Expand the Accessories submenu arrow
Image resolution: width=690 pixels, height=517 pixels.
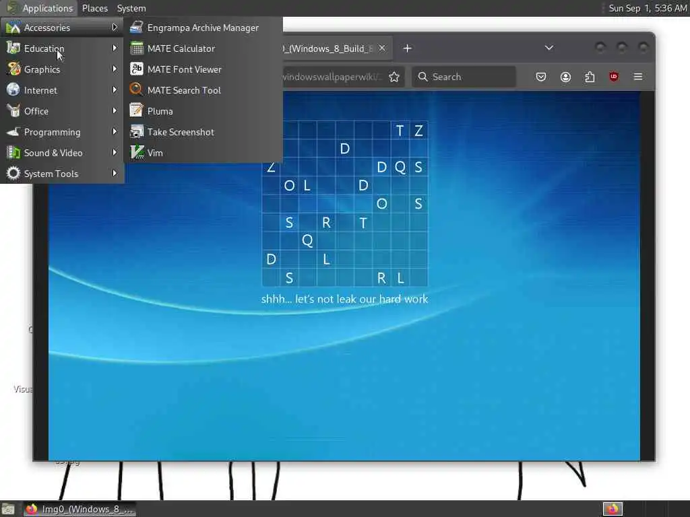(x=115, y=27)
